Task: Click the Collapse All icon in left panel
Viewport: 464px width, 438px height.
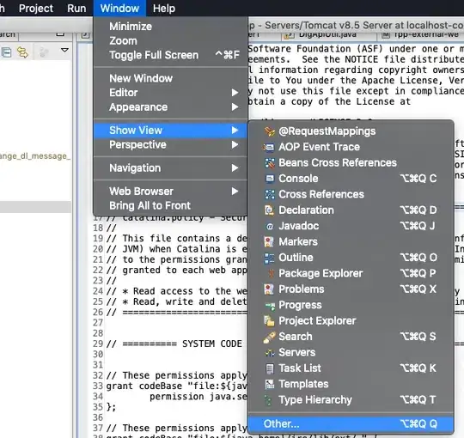Action: [x=7, y=52]
